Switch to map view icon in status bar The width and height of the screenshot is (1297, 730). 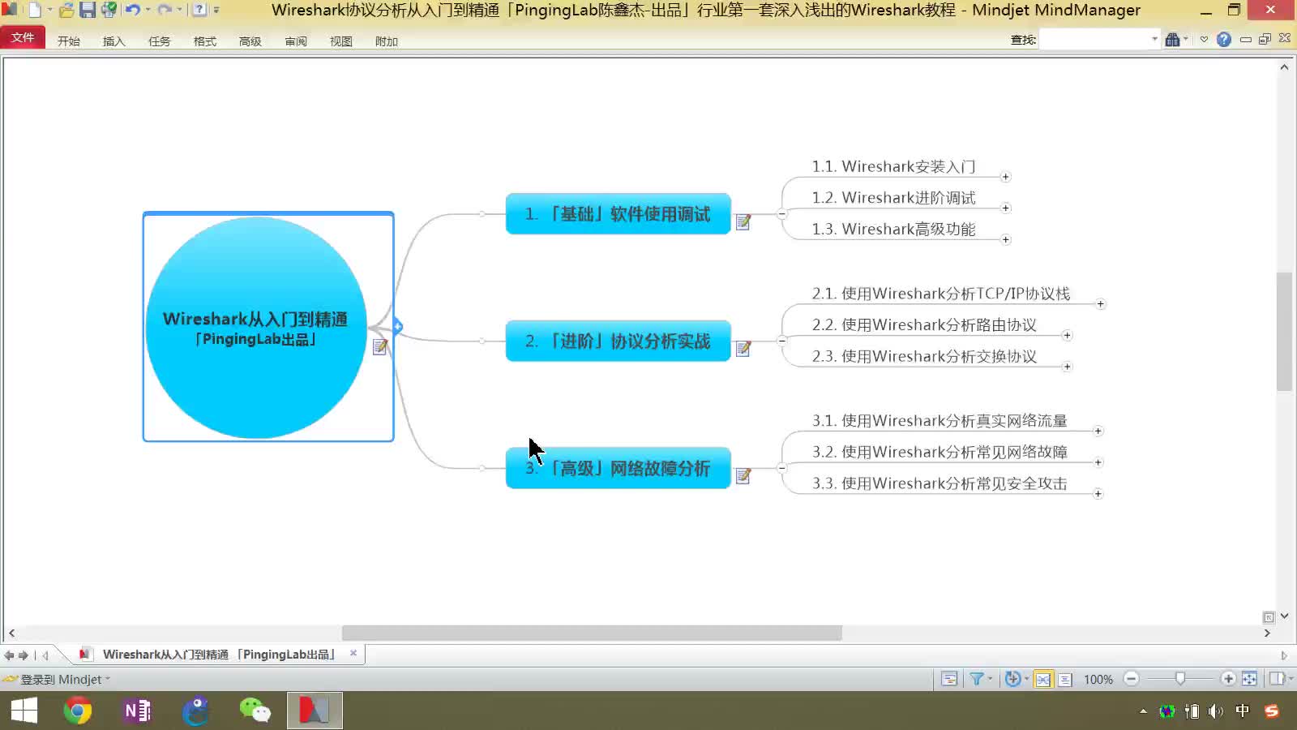coord(1043,680)
